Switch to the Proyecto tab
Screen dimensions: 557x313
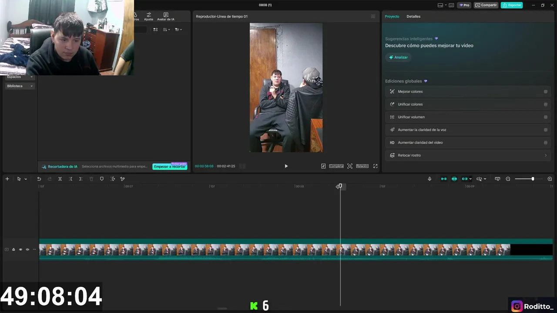392,17
